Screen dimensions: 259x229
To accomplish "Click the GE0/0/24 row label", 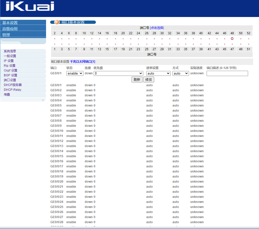I will click(x=57, y=202).
